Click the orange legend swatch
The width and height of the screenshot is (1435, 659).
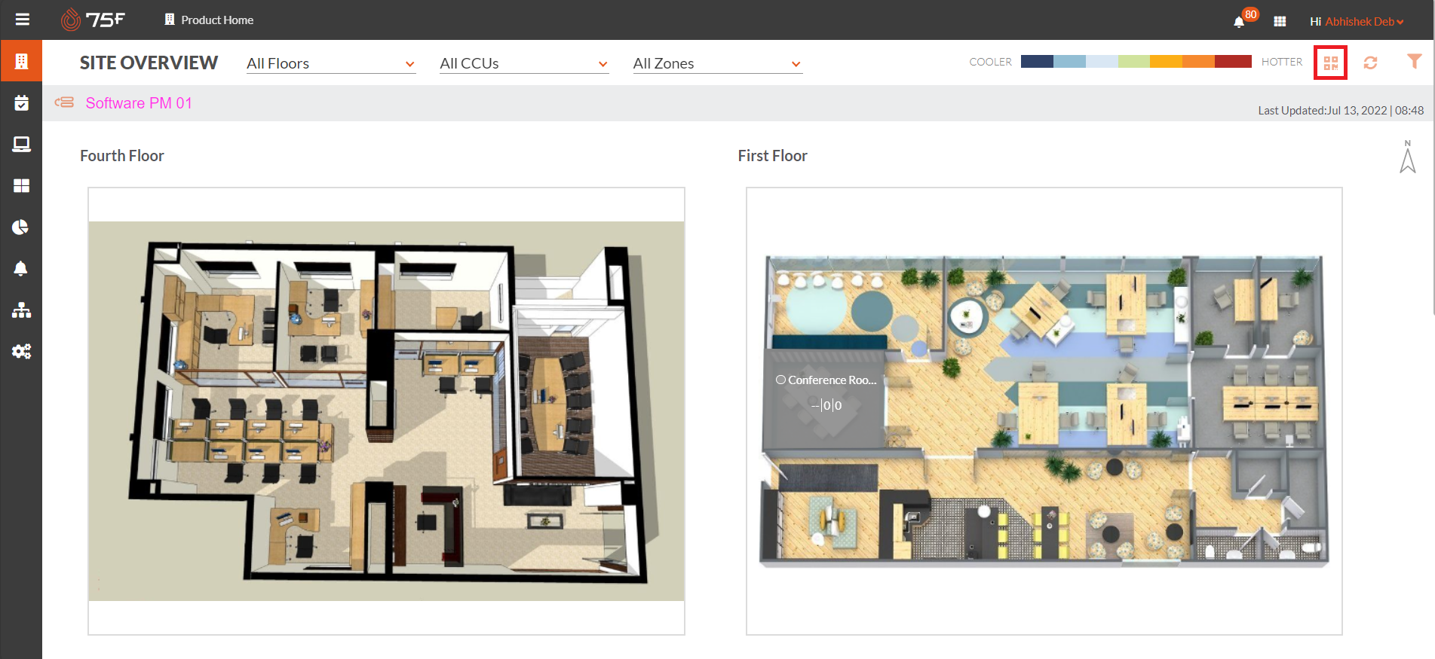tap(1198, 62)
